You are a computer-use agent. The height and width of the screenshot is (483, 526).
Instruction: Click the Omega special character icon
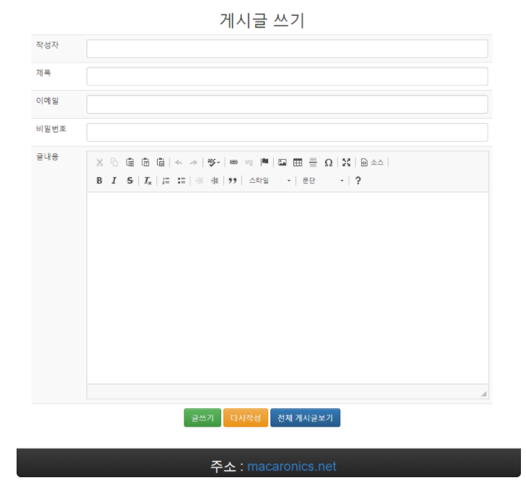329,163
